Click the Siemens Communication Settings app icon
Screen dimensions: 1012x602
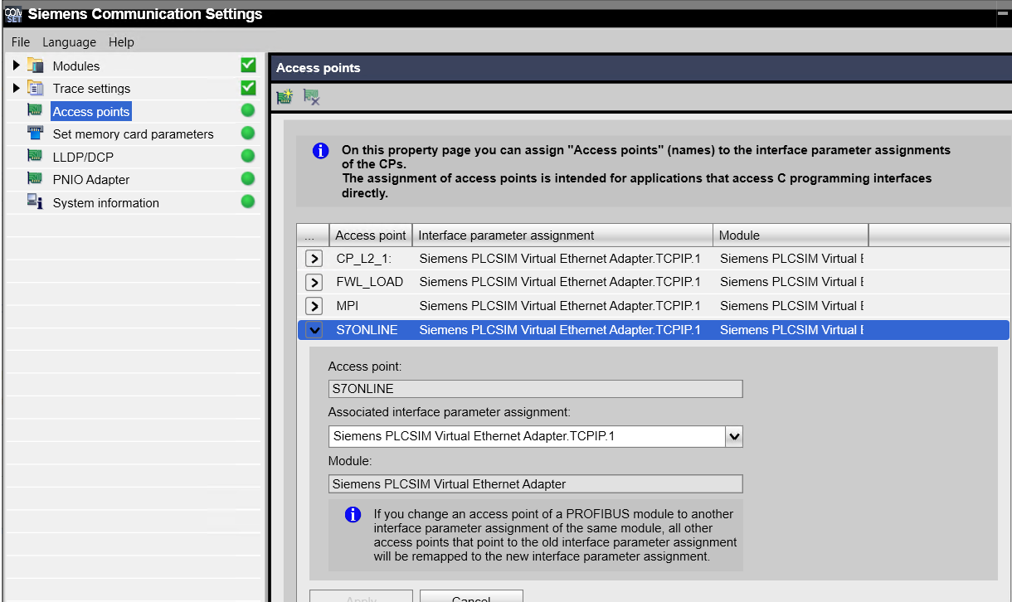point(13,14)
